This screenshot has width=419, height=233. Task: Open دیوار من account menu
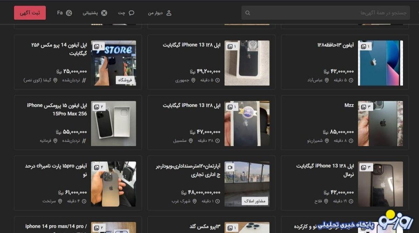[160, 13]
